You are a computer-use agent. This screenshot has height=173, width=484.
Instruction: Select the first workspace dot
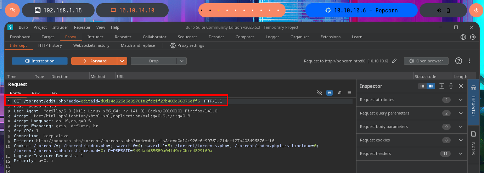click(201, 10)
